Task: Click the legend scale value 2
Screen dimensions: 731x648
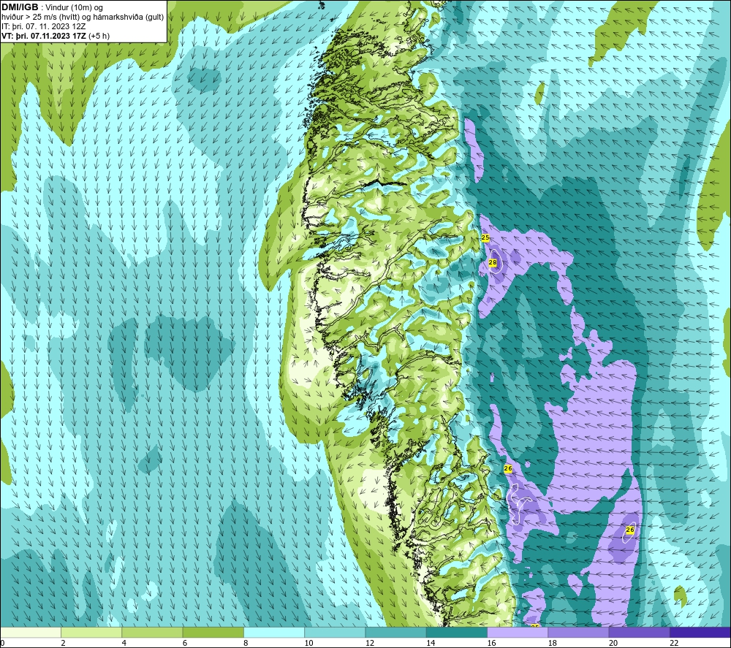Action: 63,644
